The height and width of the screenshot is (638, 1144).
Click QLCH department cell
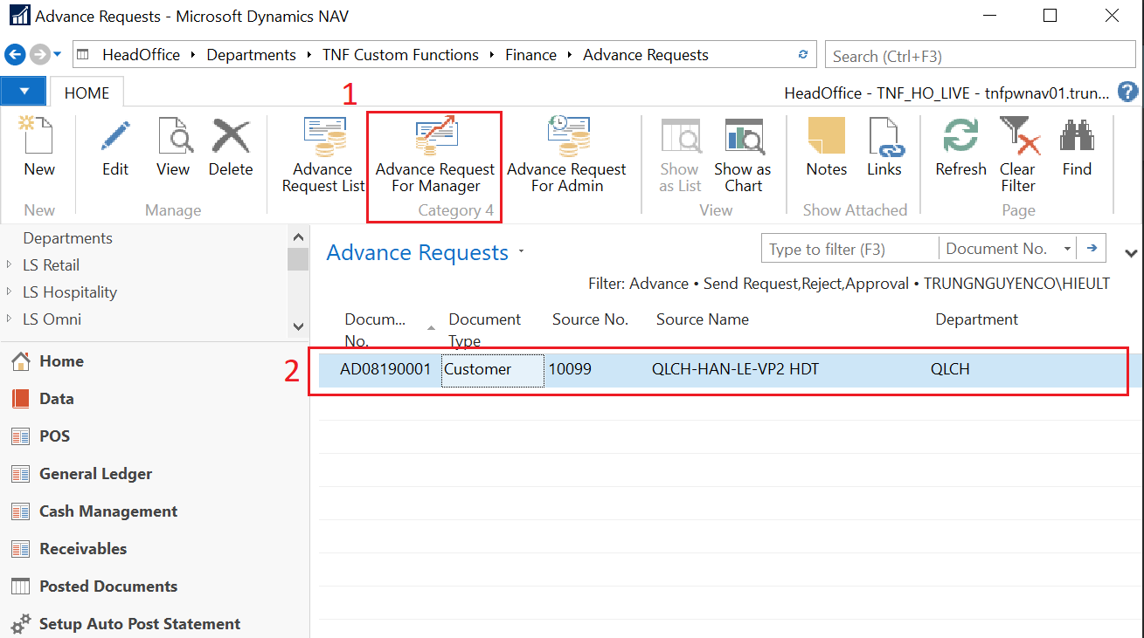950,369
